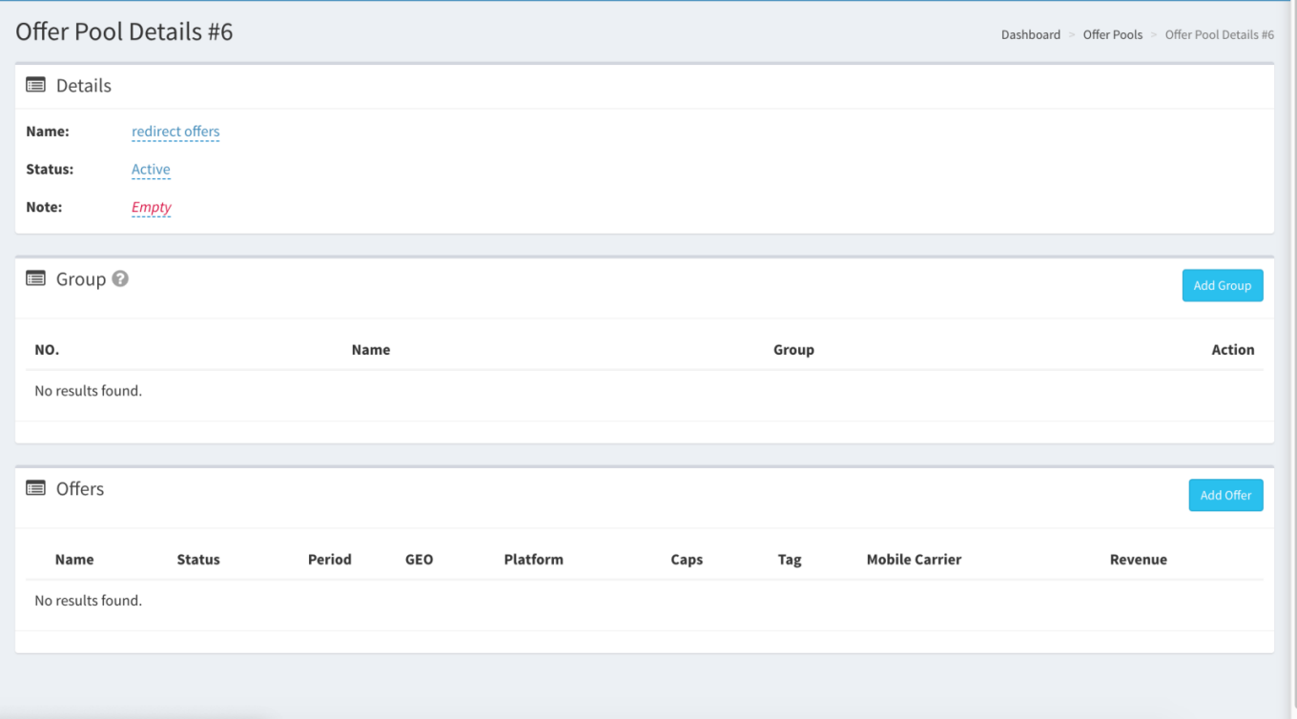
Task: Edit the name 'redirect offers' link
Action: [x=175, y=132]
